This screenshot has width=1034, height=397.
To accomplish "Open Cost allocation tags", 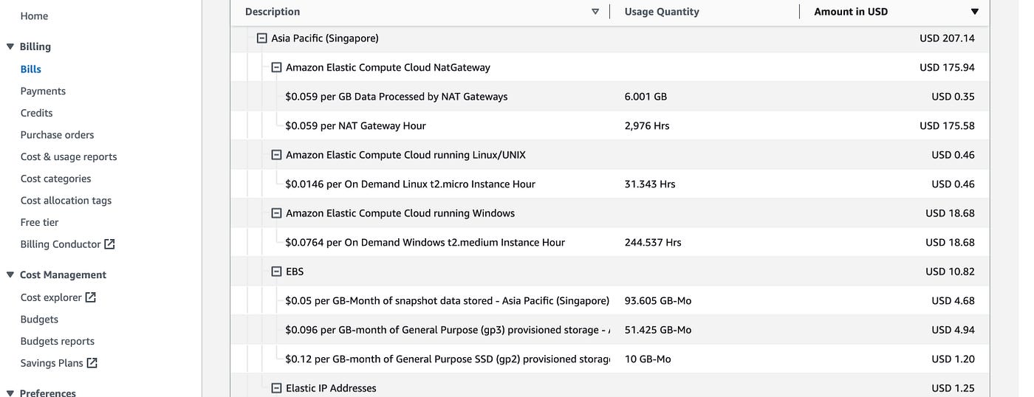I will [x=66, y=201].
